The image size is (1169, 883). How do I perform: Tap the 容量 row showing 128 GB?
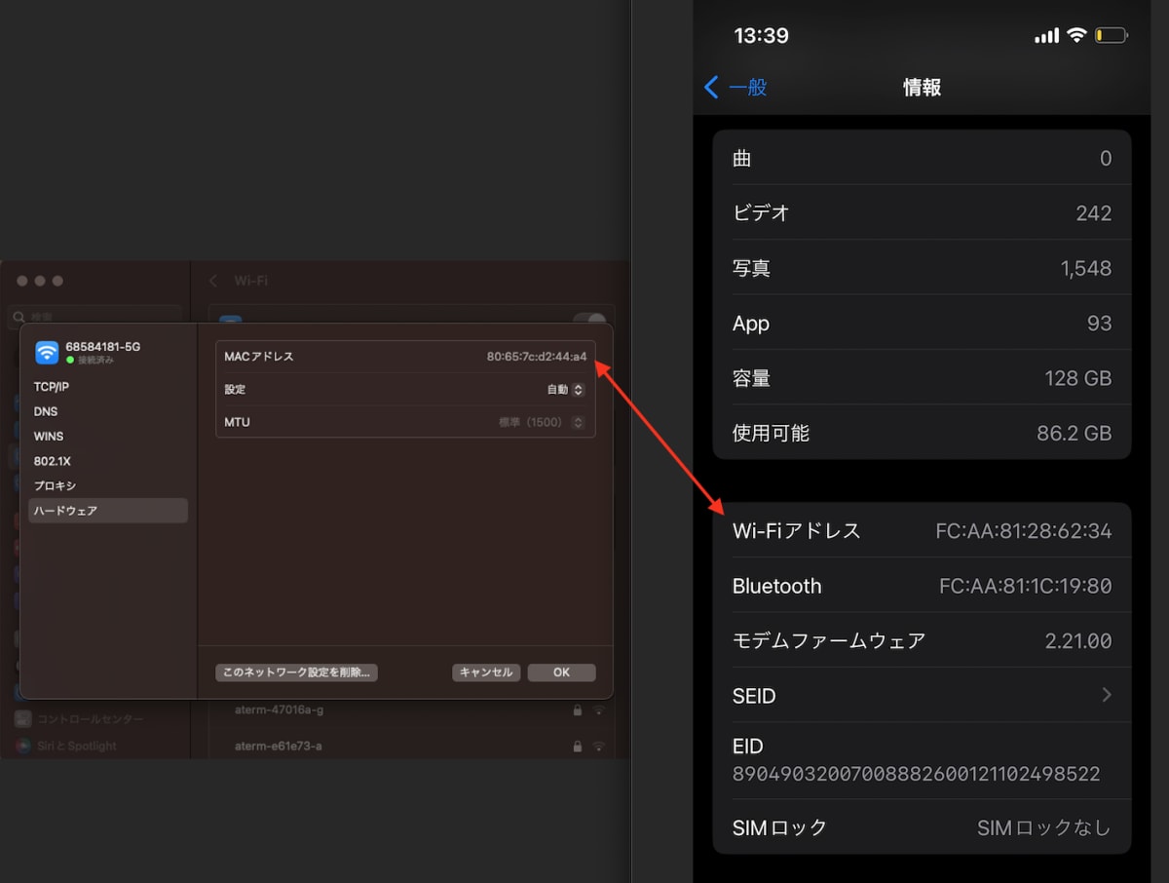[x=922, y=378]
